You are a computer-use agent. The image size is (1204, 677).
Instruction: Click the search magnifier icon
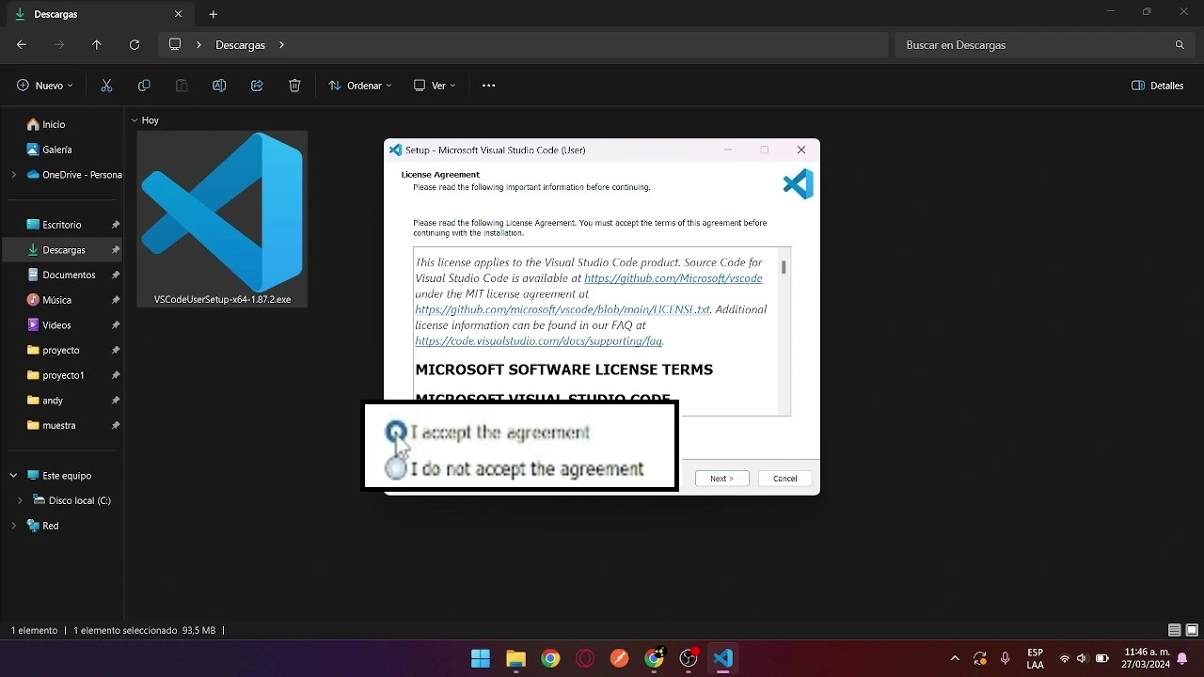click(x=1180, y=45)
